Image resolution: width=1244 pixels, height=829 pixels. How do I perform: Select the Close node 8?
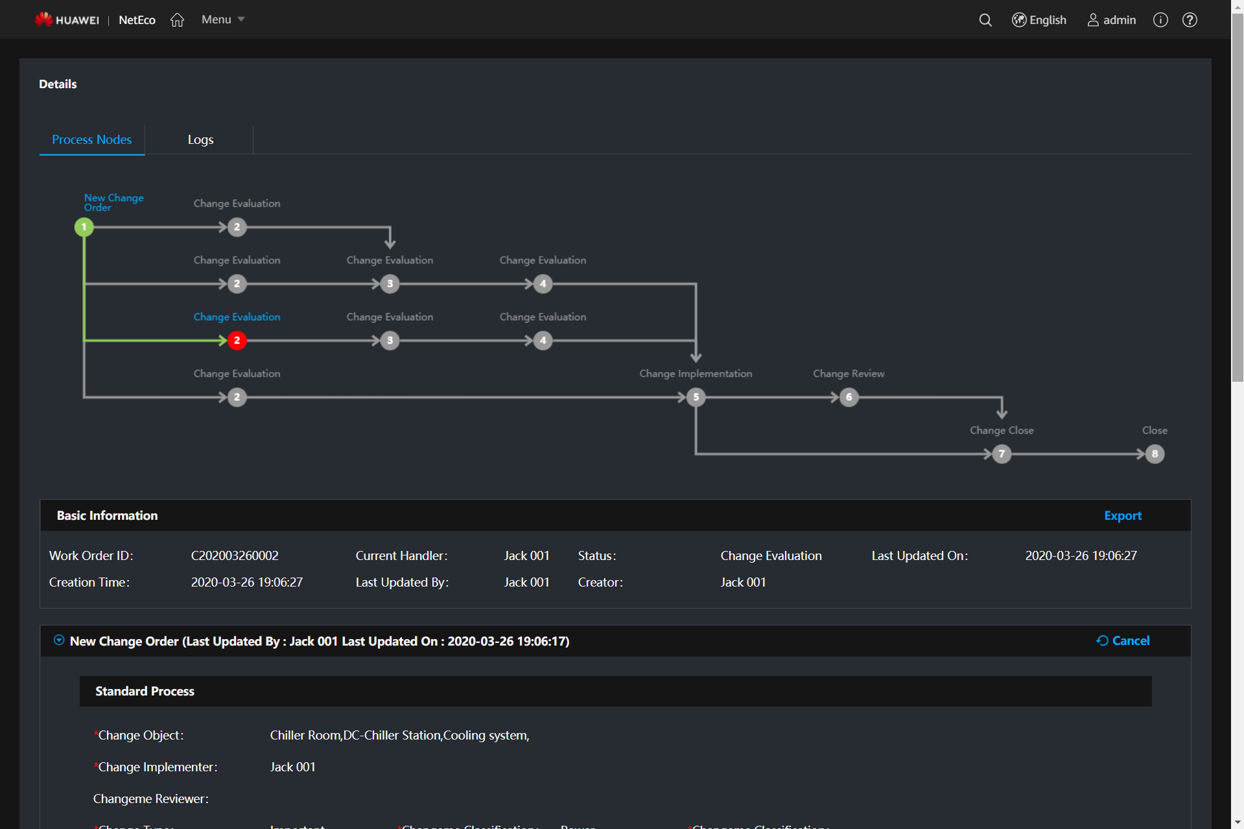coord(1154,454)
